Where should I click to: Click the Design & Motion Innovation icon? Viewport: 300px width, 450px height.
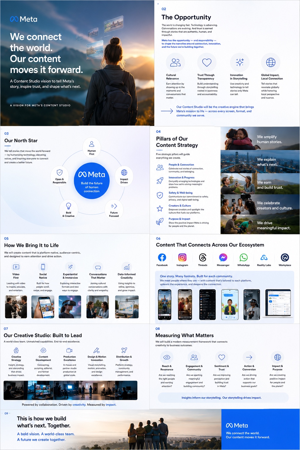pos(97,350)
